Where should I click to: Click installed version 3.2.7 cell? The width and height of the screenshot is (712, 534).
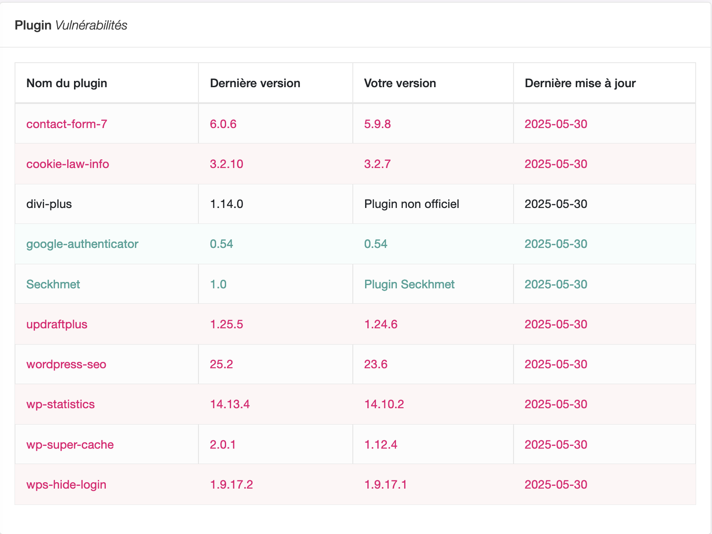(x=377, y=164)
